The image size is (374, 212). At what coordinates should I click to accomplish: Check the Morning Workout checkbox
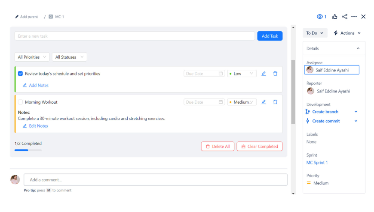pyautogui.click(x=20, y=102)
